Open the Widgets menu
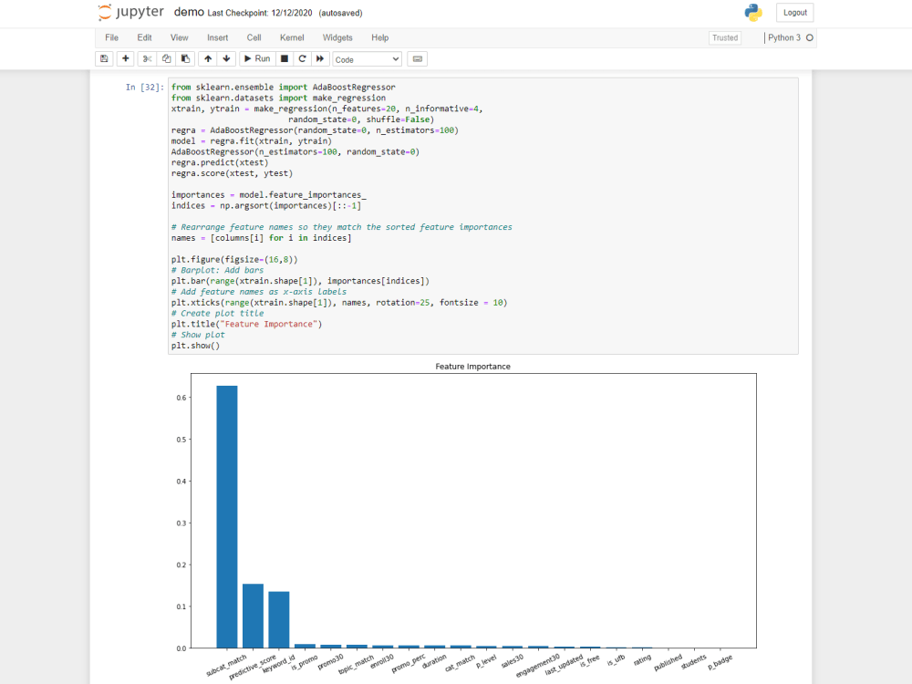 click(337, 37)
